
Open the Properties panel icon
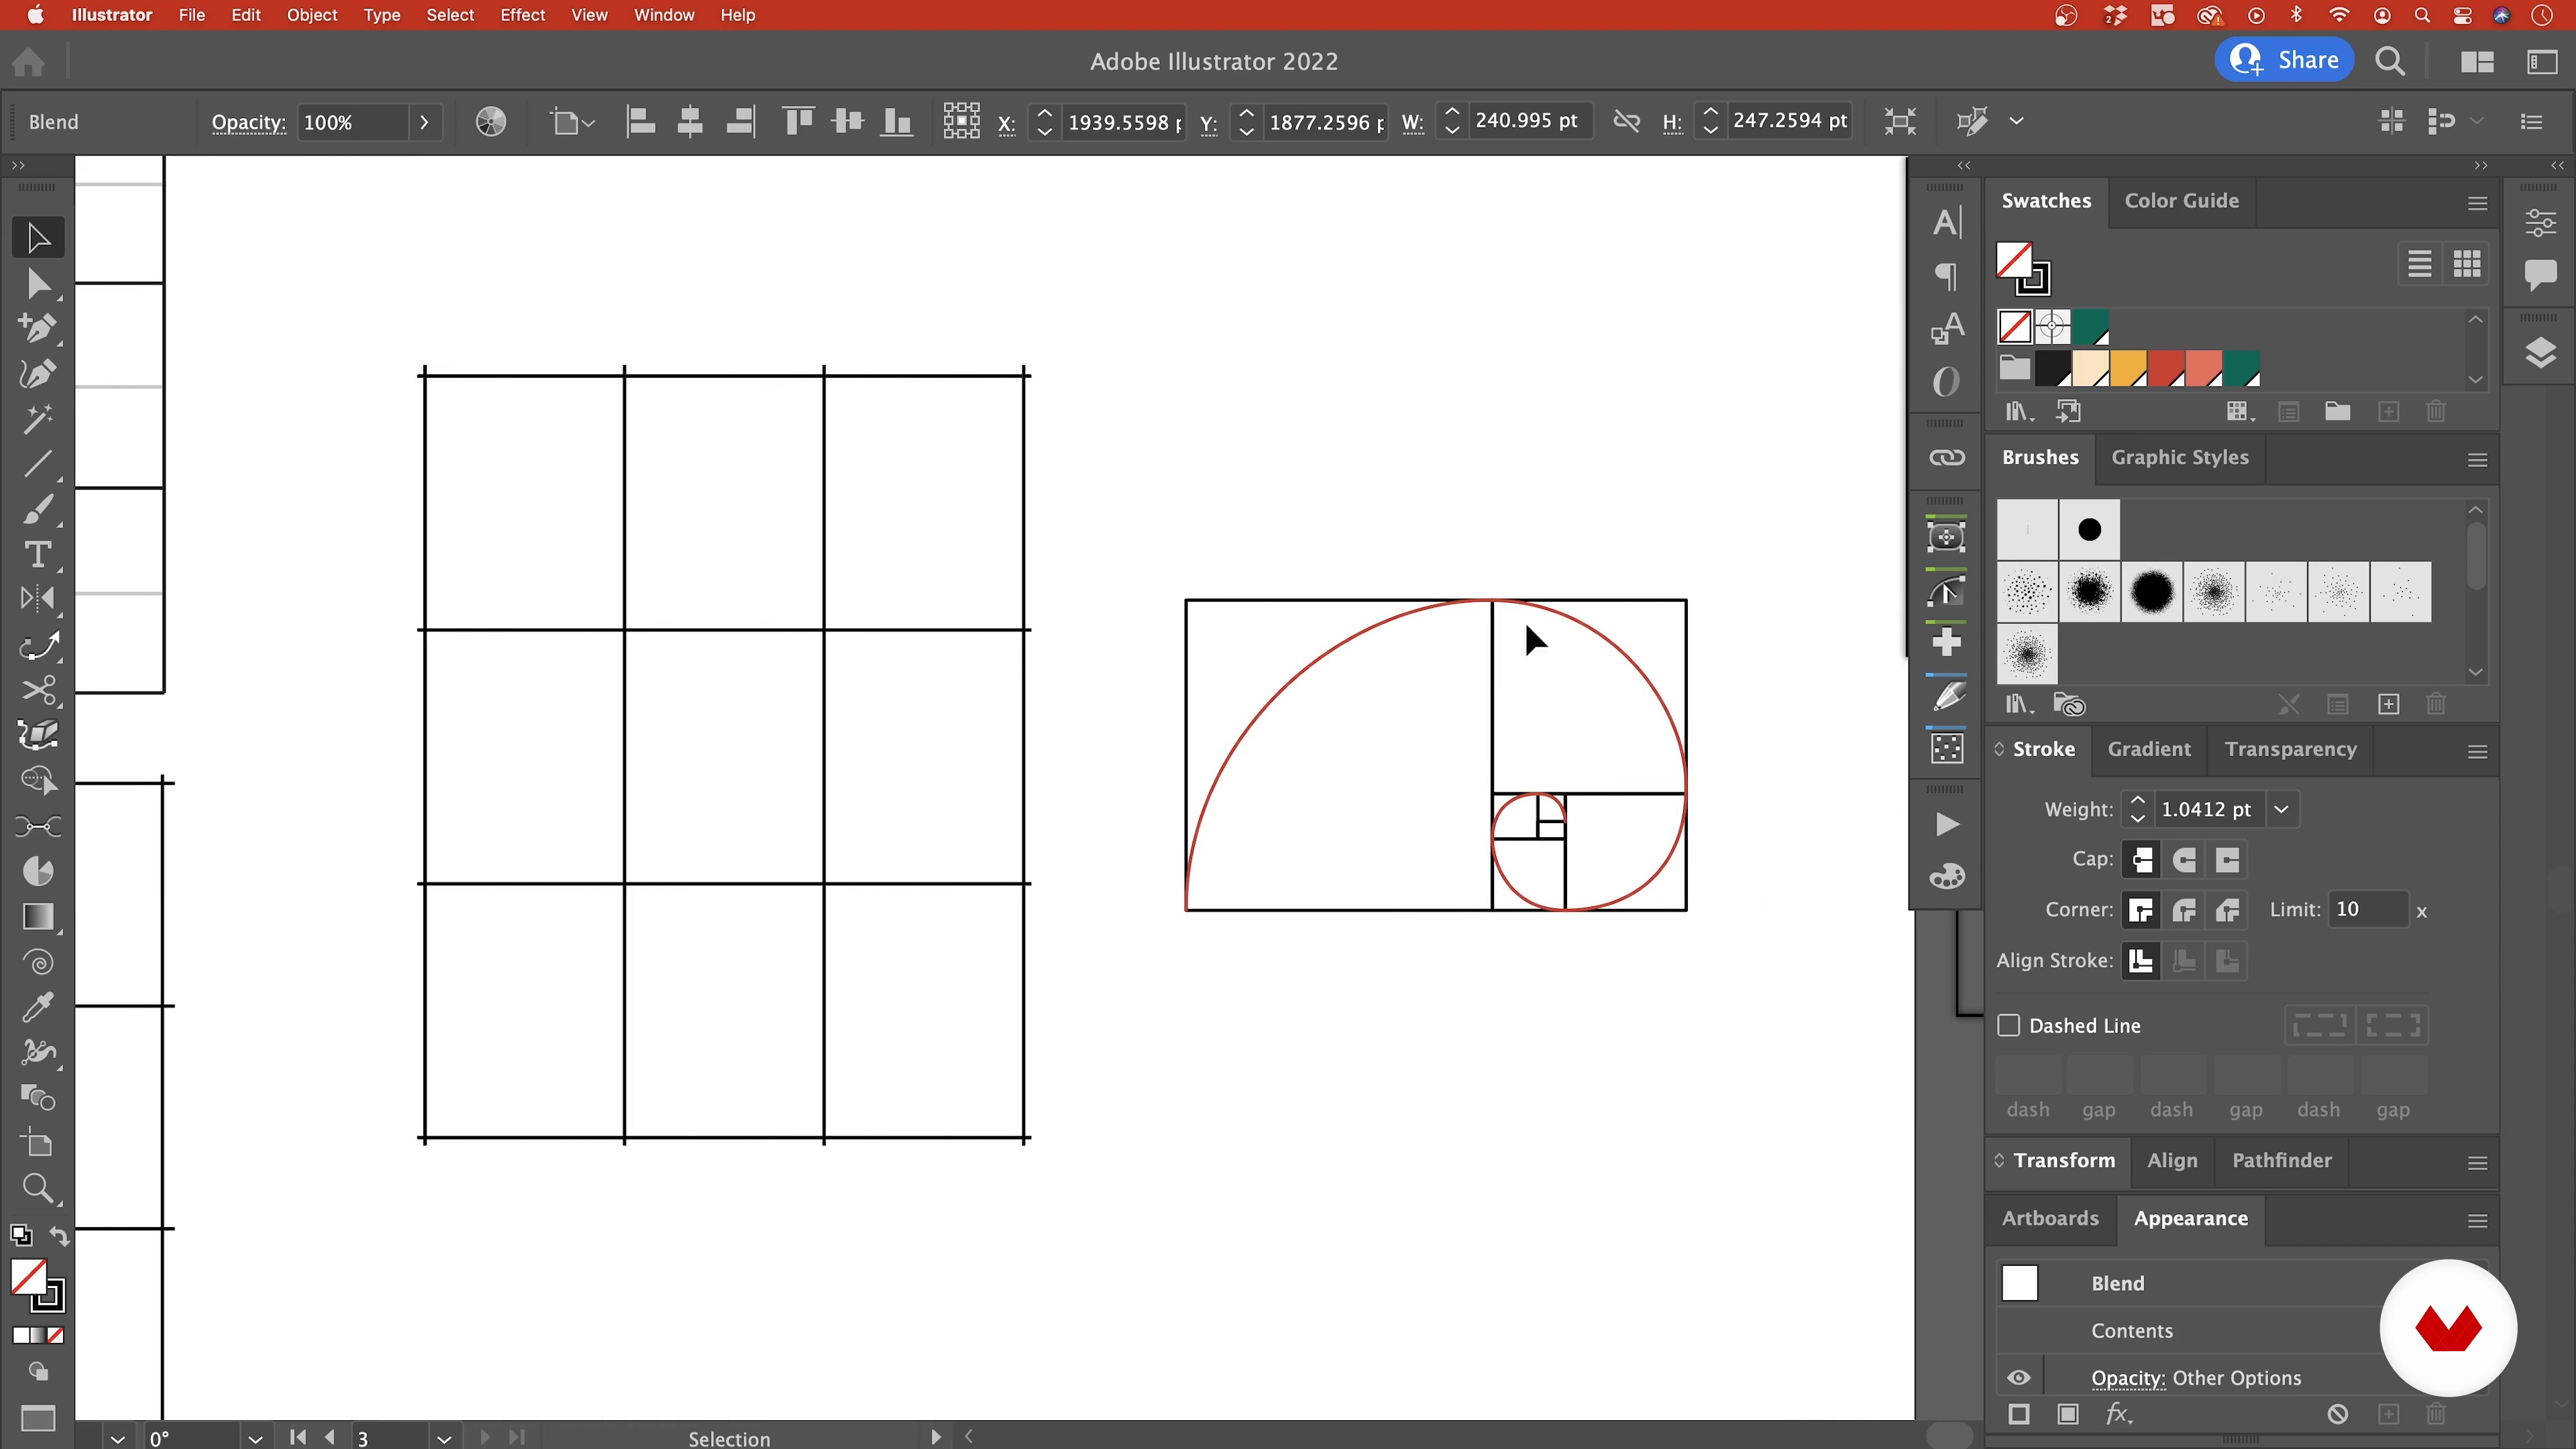pos(2540,222)
